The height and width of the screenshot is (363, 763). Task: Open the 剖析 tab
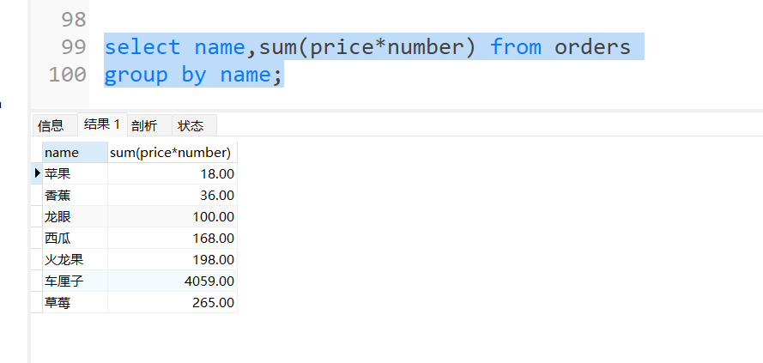144,125
